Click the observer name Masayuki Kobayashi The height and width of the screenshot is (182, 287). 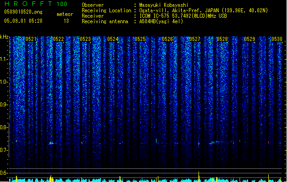tap(164, 5)
